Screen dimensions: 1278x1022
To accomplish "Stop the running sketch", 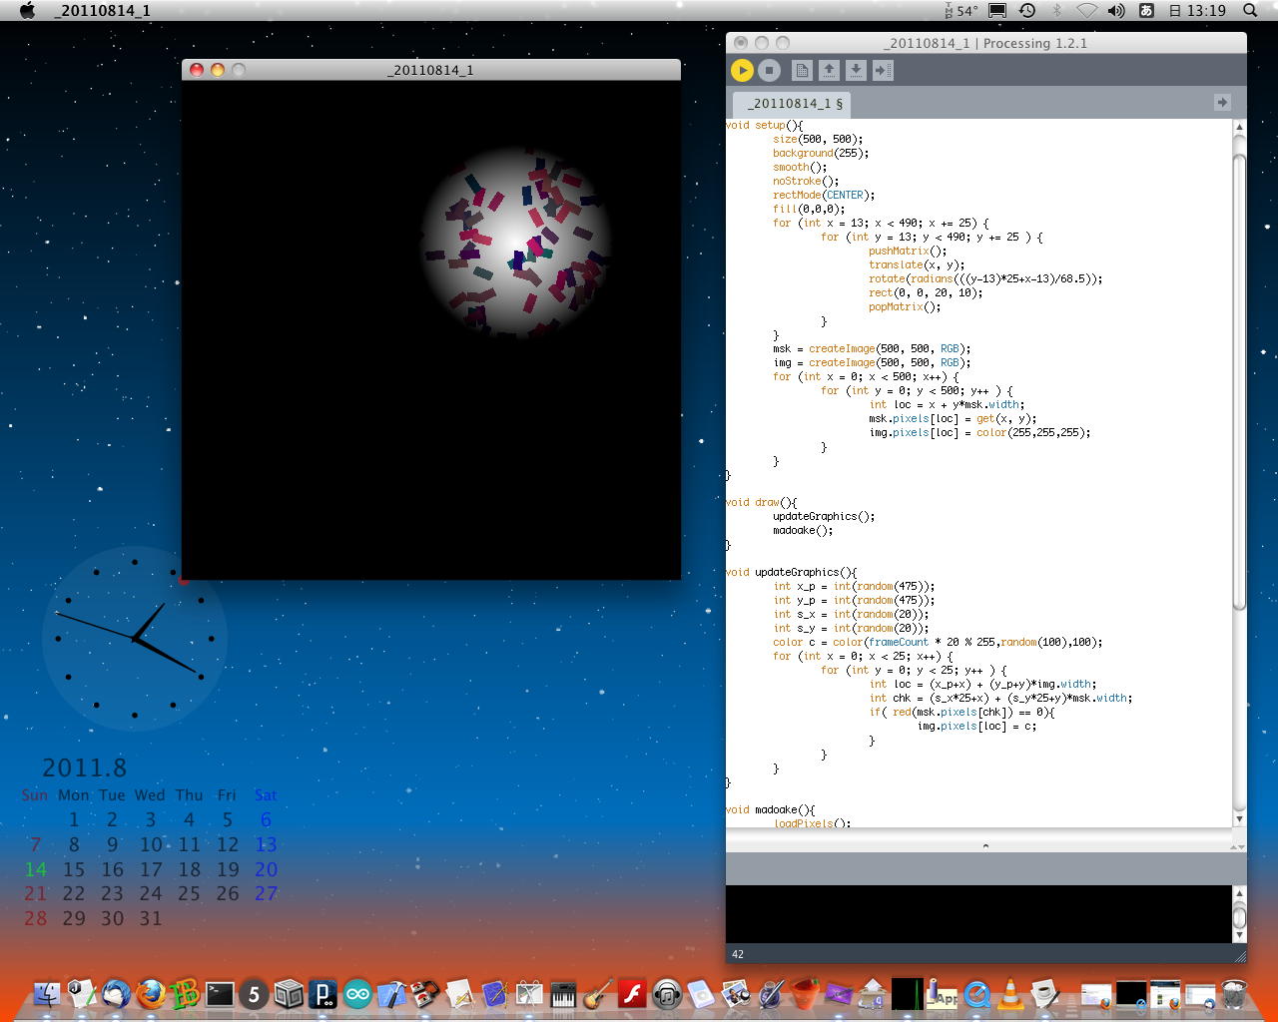I will 769,70.
